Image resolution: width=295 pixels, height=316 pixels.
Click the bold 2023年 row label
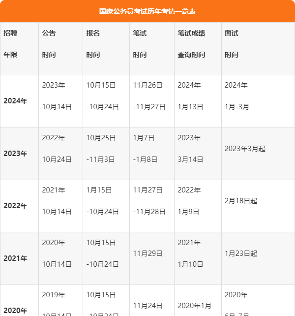point(15,154)
